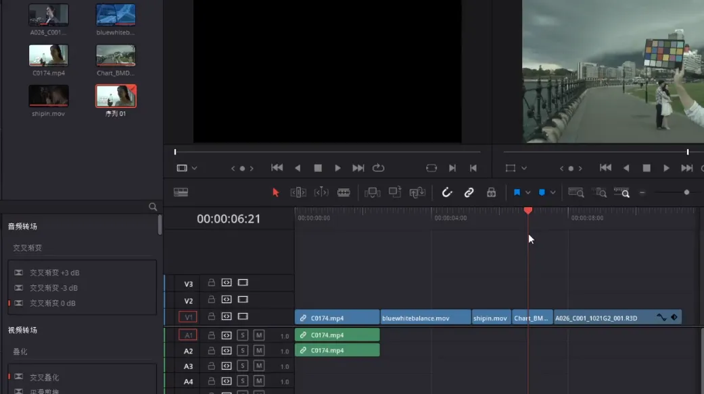Screen dimensions: 704x394
Task: Select the arrow Selection mode tool
Action: pyautogui.click(x=275, y=192)
